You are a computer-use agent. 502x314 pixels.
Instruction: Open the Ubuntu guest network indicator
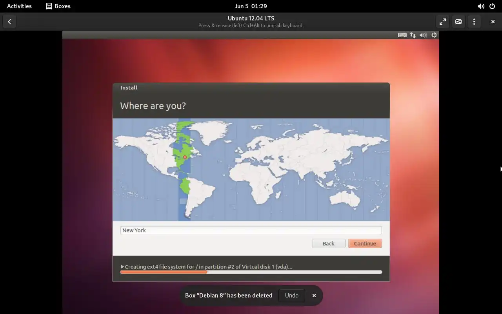pyautogui.click(x=413, y=35)
